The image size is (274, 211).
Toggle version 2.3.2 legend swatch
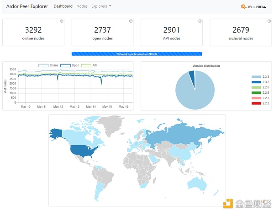pos(256,82)
